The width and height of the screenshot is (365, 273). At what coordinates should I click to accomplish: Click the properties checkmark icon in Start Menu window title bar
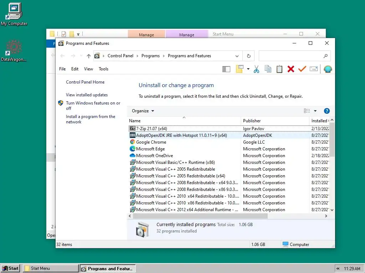[x=64, y=34]
